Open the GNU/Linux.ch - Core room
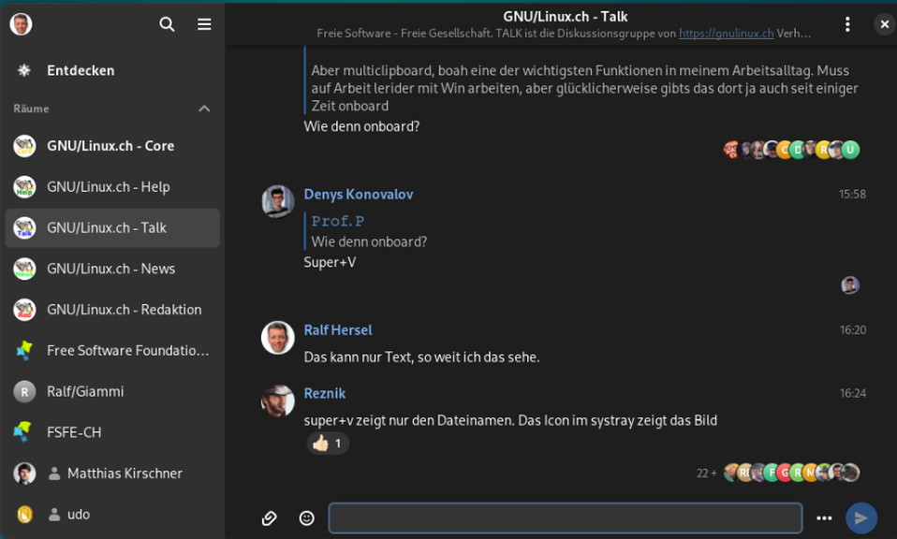 112,146
